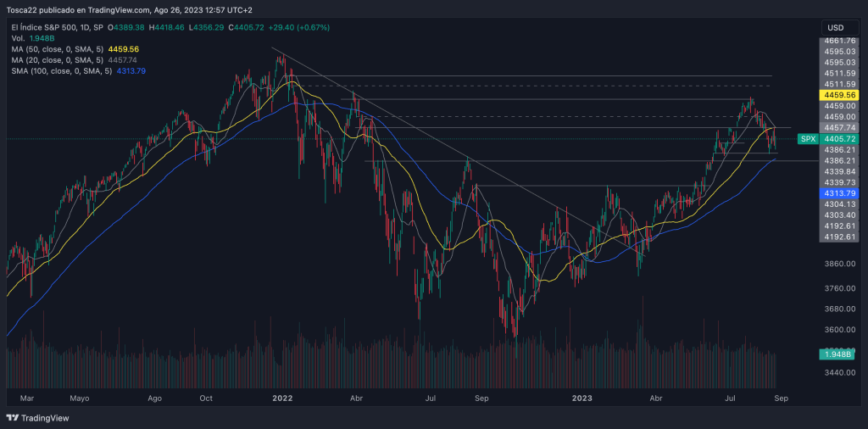Click the green 1.948B volume axis label
Viewport: 868px width, 429px height.
[x=838, y=354]
